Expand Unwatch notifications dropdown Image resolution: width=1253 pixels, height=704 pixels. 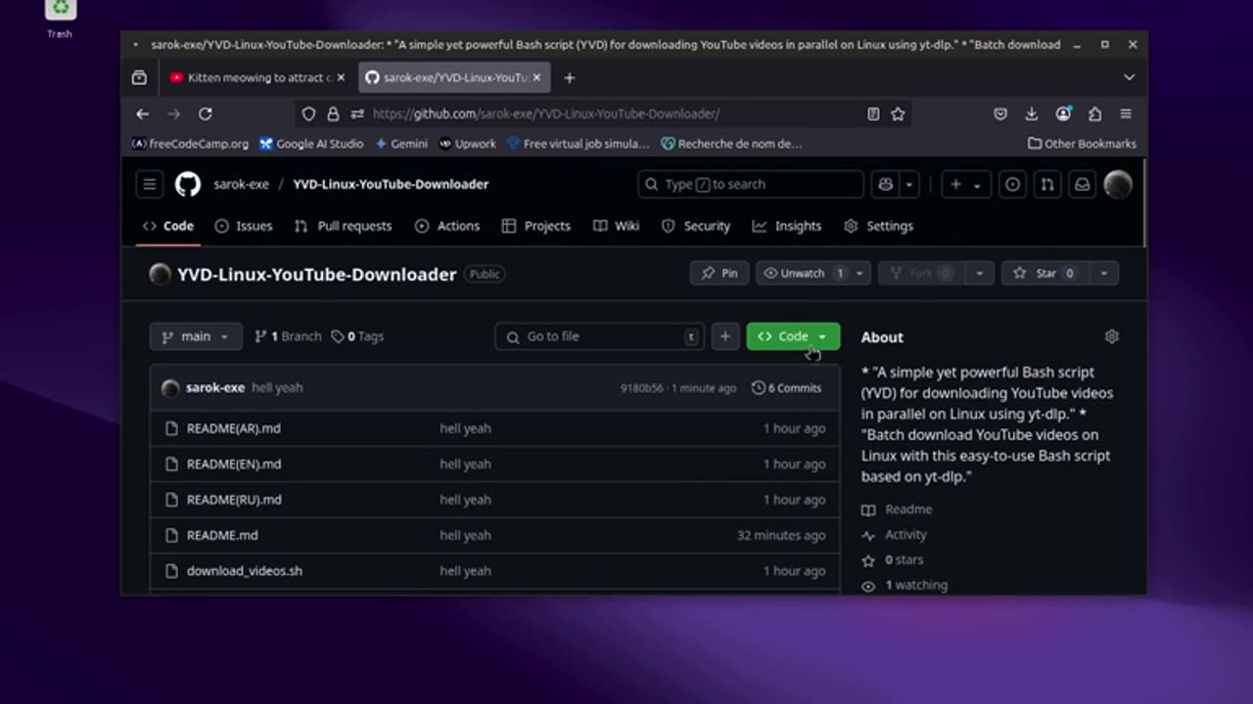[x=859, y=274]
